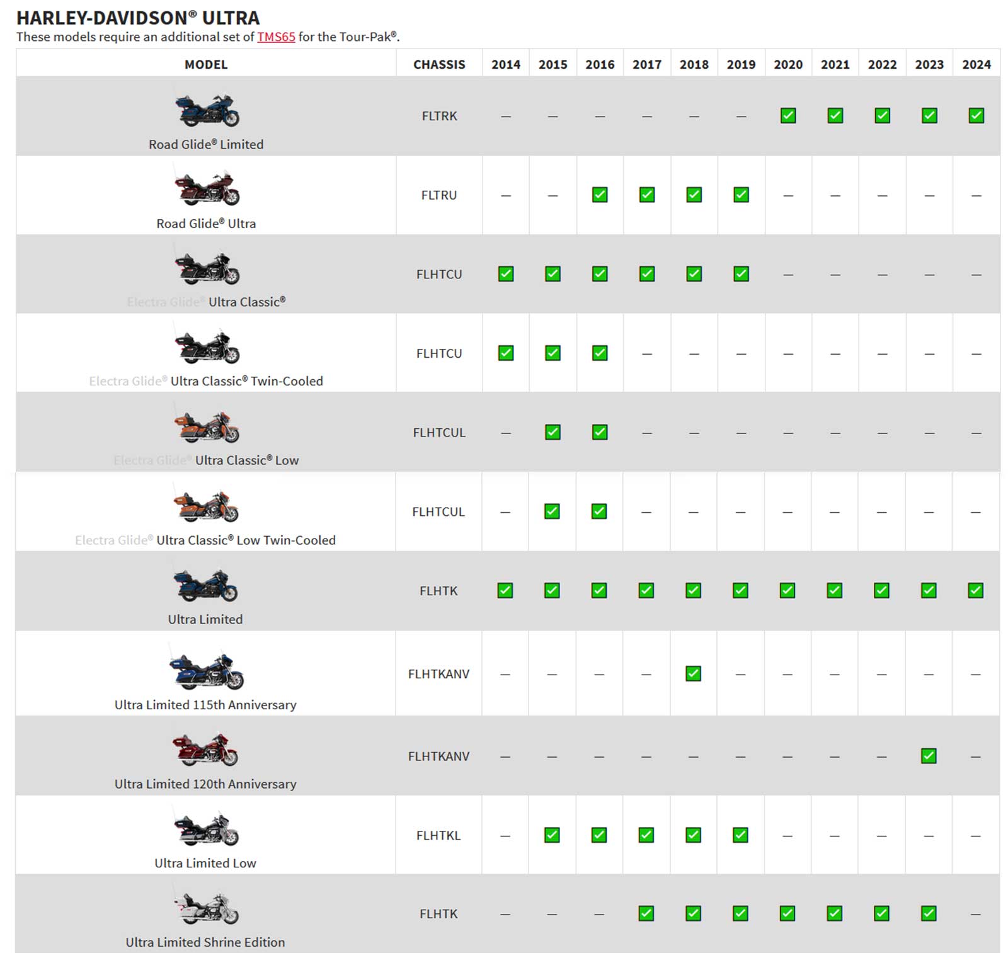The width and height of the screenshot is (1008, 953).
Task: Click the Electra Glide Ultra Classic Twin-Cooled label
Action: (206, 381)
